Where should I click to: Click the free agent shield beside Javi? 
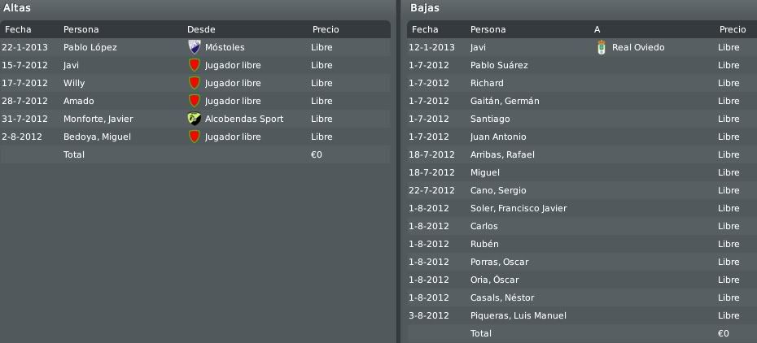(194, 65)
